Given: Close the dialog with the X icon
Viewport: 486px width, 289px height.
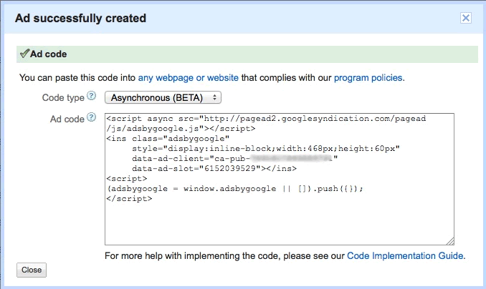Looking at the screenshot, I should [465, 18].
